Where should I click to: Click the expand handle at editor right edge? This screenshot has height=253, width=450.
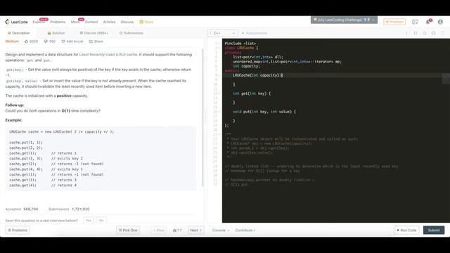tap(446, 79)
